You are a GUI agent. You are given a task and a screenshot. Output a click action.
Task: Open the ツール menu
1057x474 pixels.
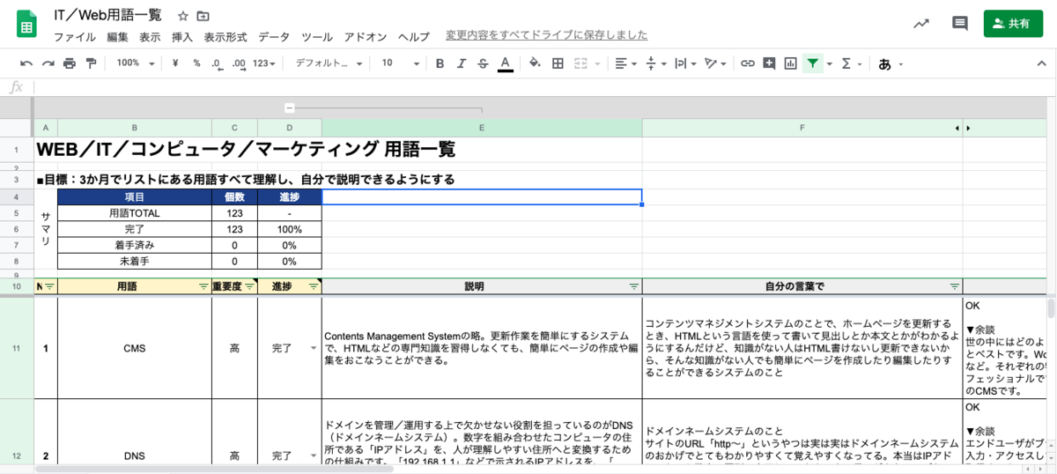(317, 37)
